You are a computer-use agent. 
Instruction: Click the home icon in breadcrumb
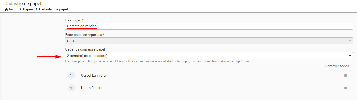6,9
